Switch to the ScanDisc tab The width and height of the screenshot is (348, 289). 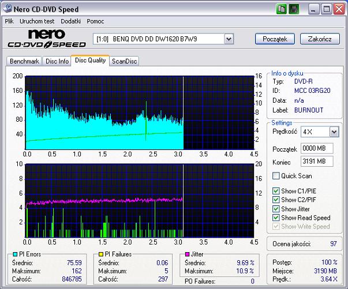tap(124, 61)
